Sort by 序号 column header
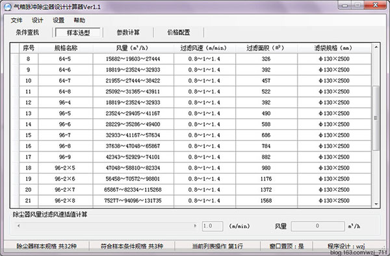The height and width of the screenshot is (256, 390). click(29, 48)
